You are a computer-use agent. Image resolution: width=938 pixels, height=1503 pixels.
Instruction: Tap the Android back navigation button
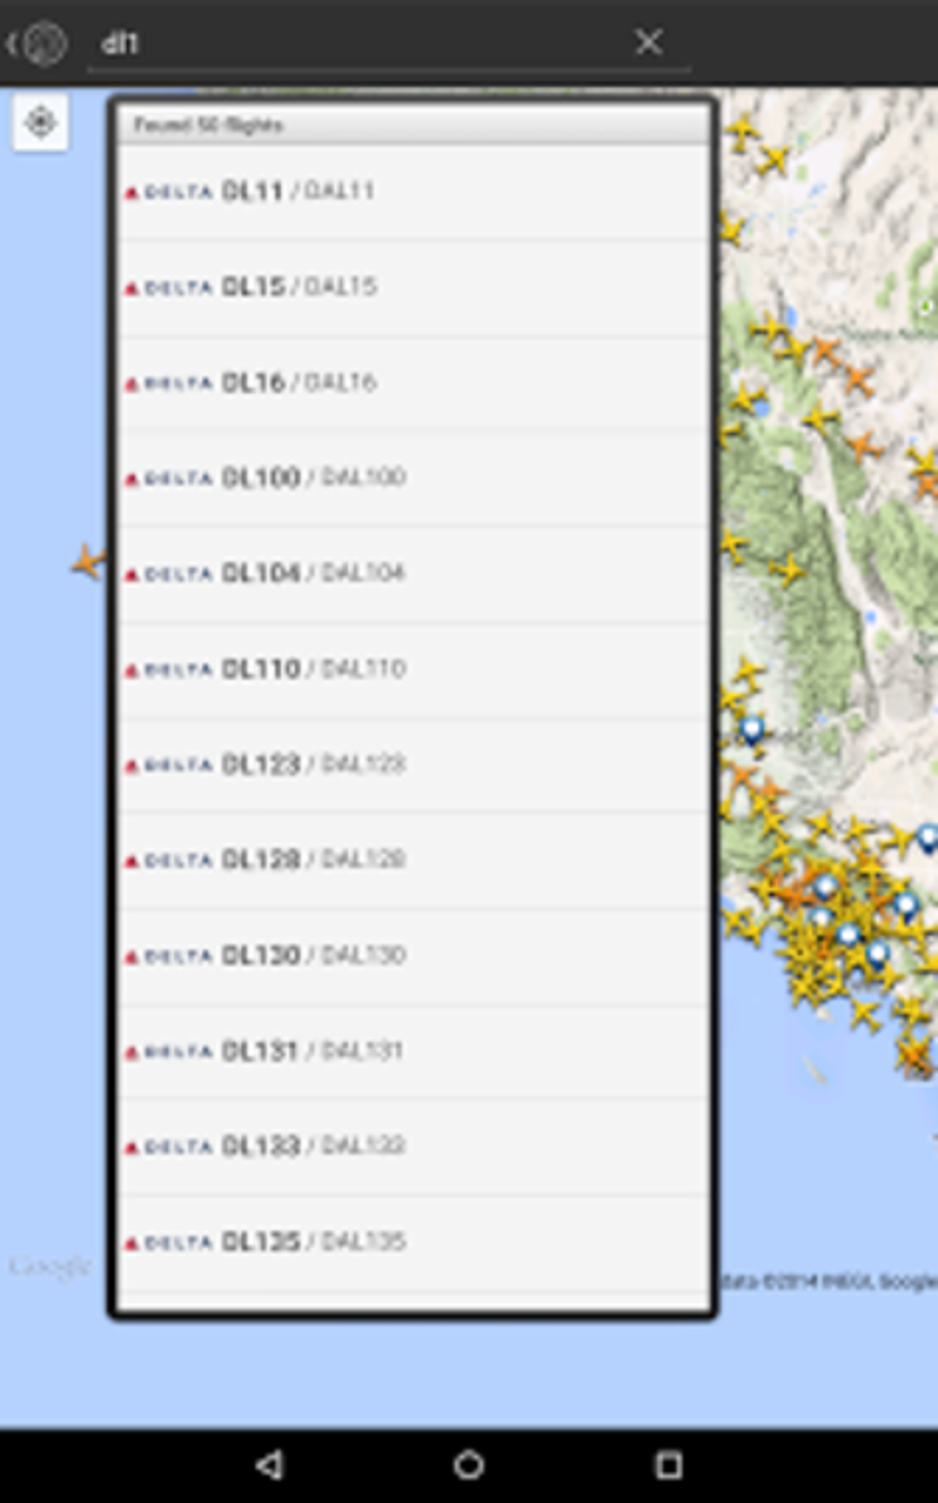[x=269, y=1464]
